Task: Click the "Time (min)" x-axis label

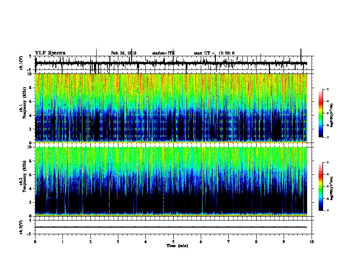Action: pyautogui.click(x=177, y=246)
